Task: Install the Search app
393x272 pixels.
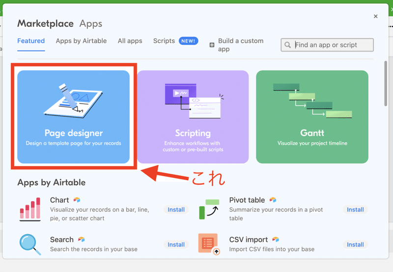Action: [176, 245]
